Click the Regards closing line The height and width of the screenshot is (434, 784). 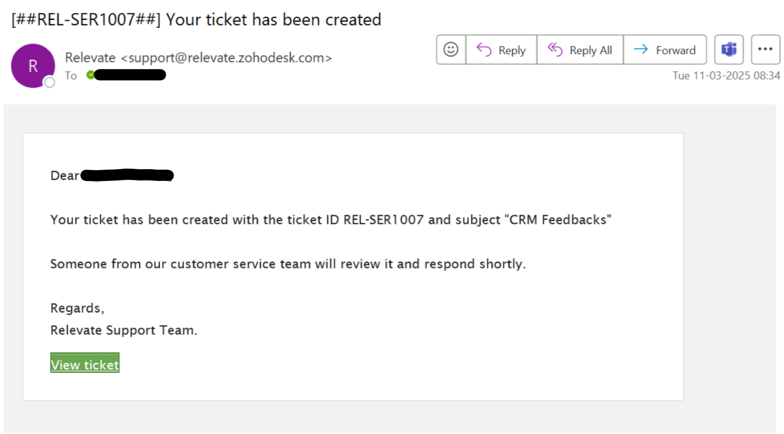77,308
